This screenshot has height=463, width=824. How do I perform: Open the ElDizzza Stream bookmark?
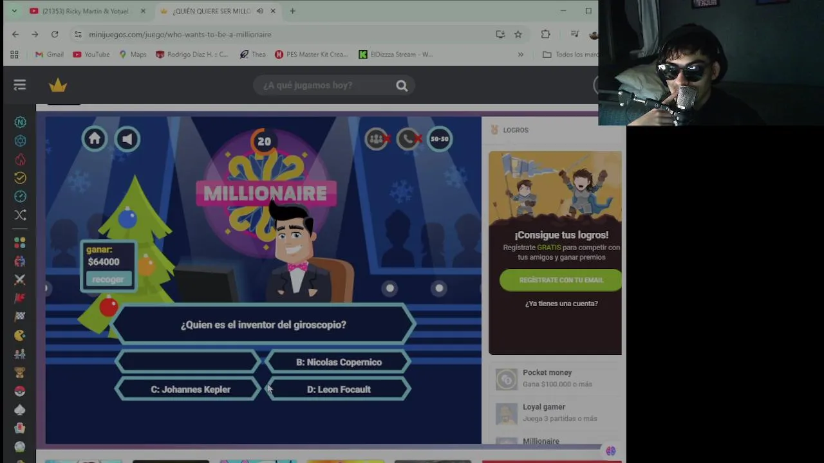pos(396,55)
